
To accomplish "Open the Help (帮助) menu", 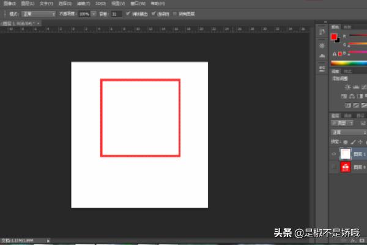I will click(158, 4).
